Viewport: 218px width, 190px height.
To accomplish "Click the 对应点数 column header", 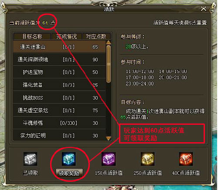I will click(96, 36).
